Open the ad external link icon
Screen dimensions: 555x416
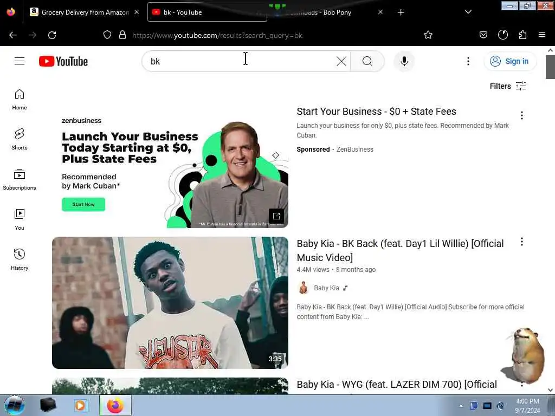[x=276, y=216]
